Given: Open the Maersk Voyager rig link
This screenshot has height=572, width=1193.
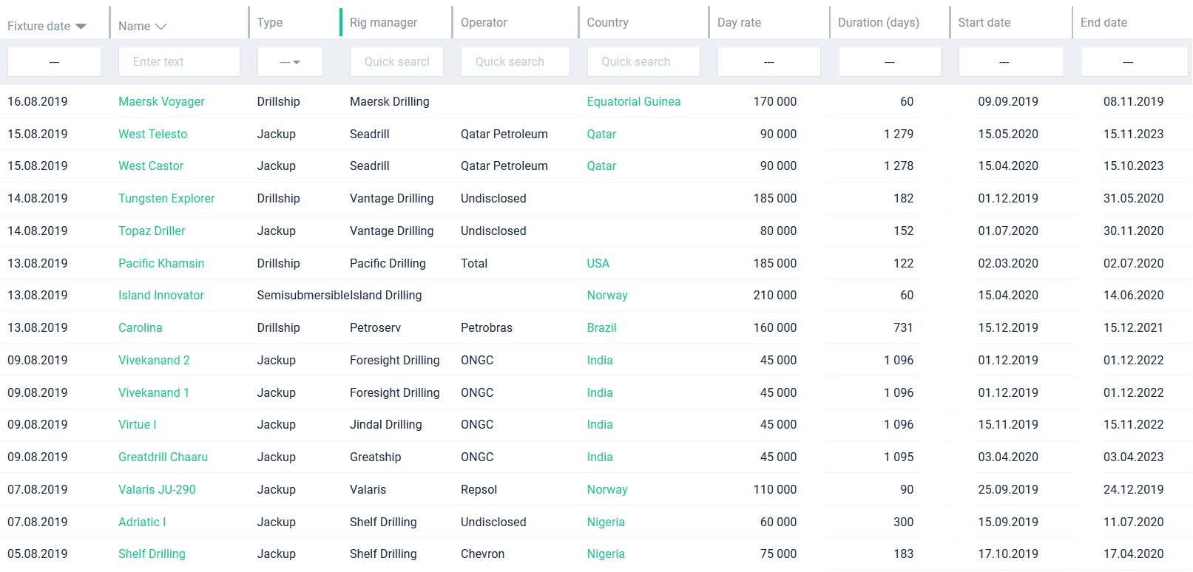Looking at the screenshot, I should point(161,102).
